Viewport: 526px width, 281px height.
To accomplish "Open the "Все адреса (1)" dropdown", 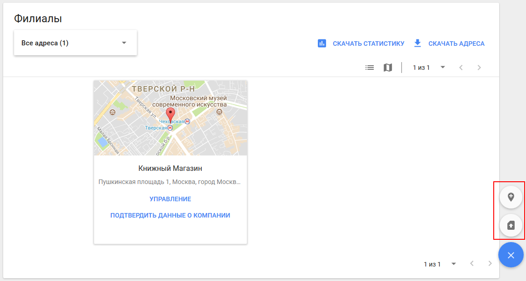I will coord(75,43).
